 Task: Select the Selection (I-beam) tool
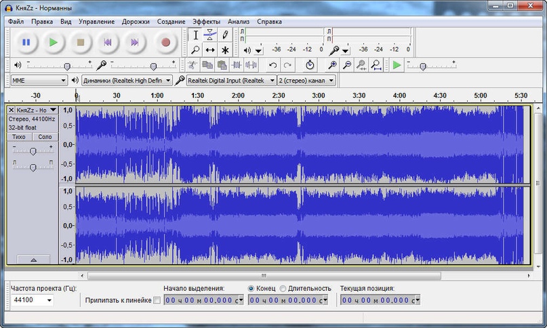195,35
